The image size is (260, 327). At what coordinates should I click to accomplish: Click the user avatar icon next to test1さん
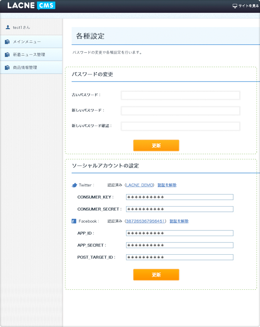coord(8,27)
